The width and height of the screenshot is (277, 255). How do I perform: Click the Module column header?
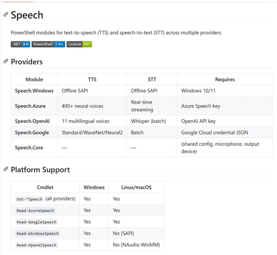[x=34, y=79]
